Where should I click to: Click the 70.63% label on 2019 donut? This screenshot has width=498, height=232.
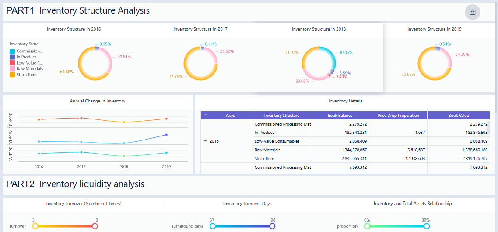409,75
